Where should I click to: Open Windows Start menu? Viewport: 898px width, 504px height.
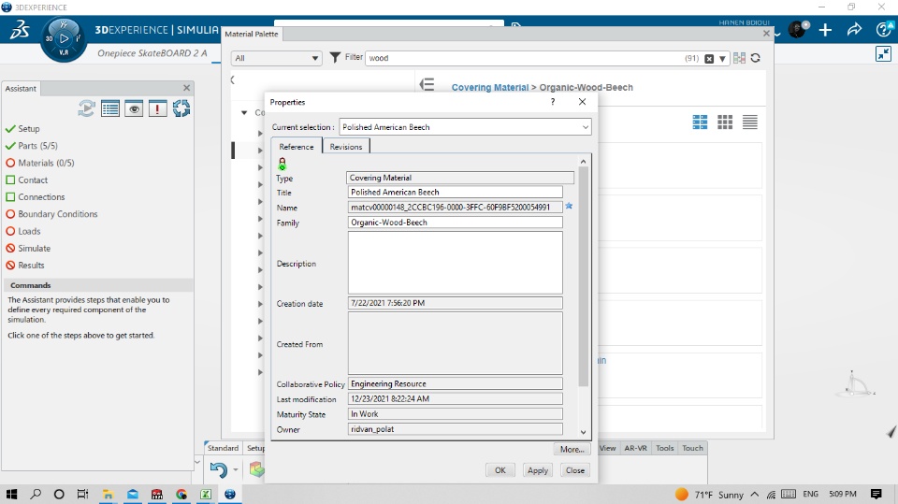[11, 494]
